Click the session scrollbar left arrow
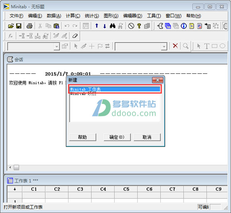 (x=10, y=167)
